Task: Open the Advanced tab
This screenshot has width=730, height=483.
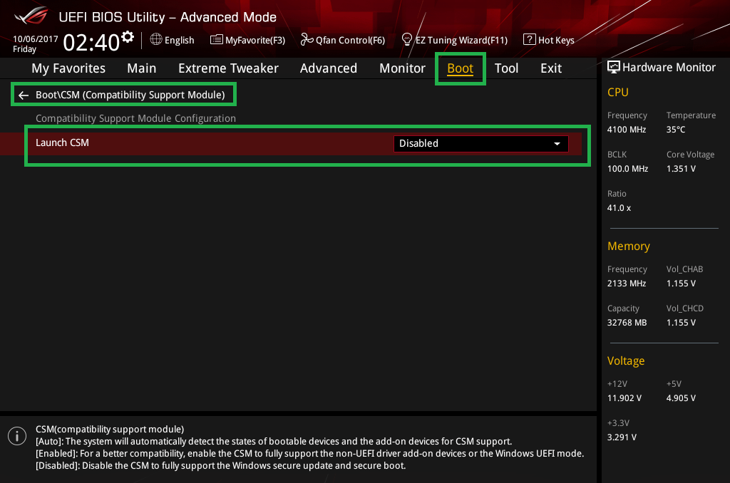Action: pos(328,68)
